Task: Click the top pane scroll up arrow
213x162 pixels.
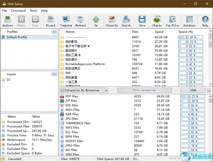Action: pyautogui.click(x=210, y=31)
